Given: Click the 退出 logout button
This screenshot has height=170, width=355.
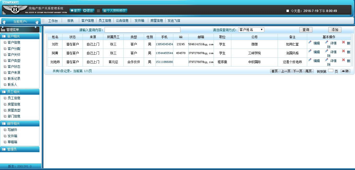Looking at the screenshot, I should (x=88, y=11).
